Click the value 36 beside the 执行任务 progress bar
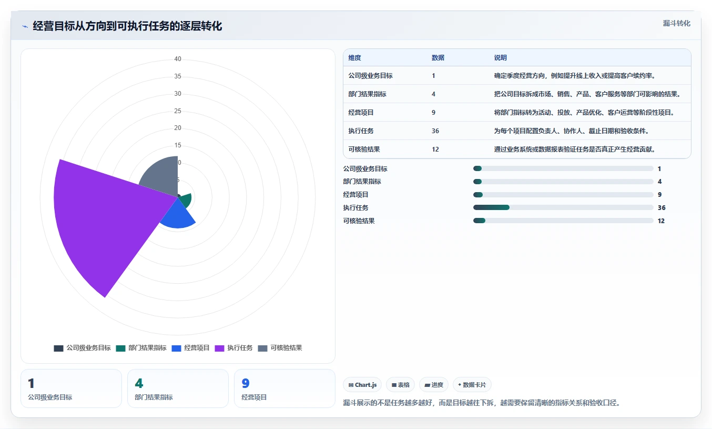This screenshot has width=712, height=429. 662,208
